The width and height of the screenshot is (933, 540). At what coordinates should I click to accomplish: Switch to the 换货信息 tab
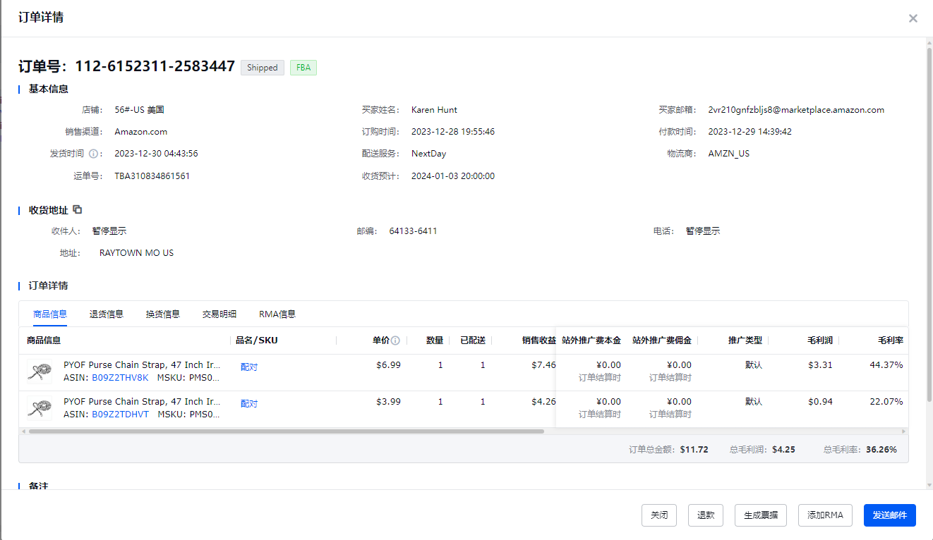pyautogui.click(x=162, y=314)
